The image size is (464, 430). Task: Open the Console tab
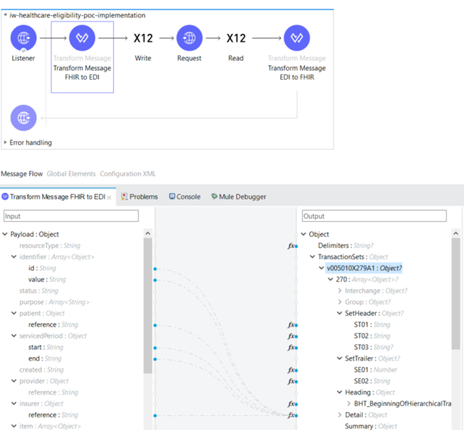pyautogui.click(x=185, y=197)
